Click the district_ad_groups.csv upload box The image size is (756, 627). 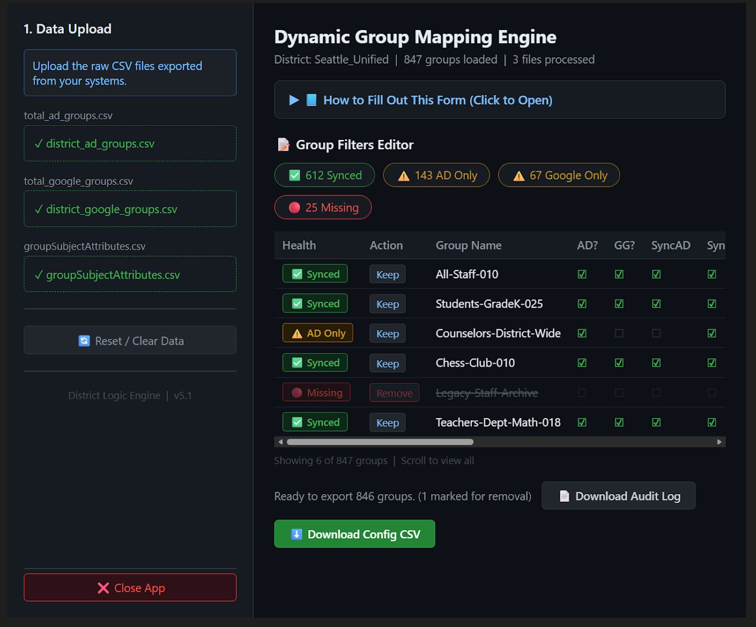pyautogui.click(x=130, y=143)
